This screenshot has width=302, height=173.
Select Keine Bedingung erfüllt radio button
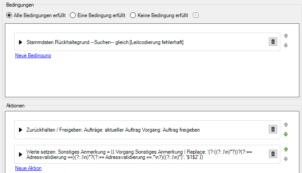pos(133,15)
